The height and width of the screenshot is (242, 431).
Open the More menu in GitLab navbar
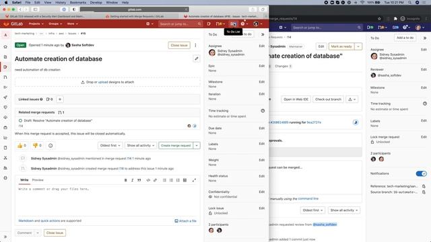click(x=72, y=24)
